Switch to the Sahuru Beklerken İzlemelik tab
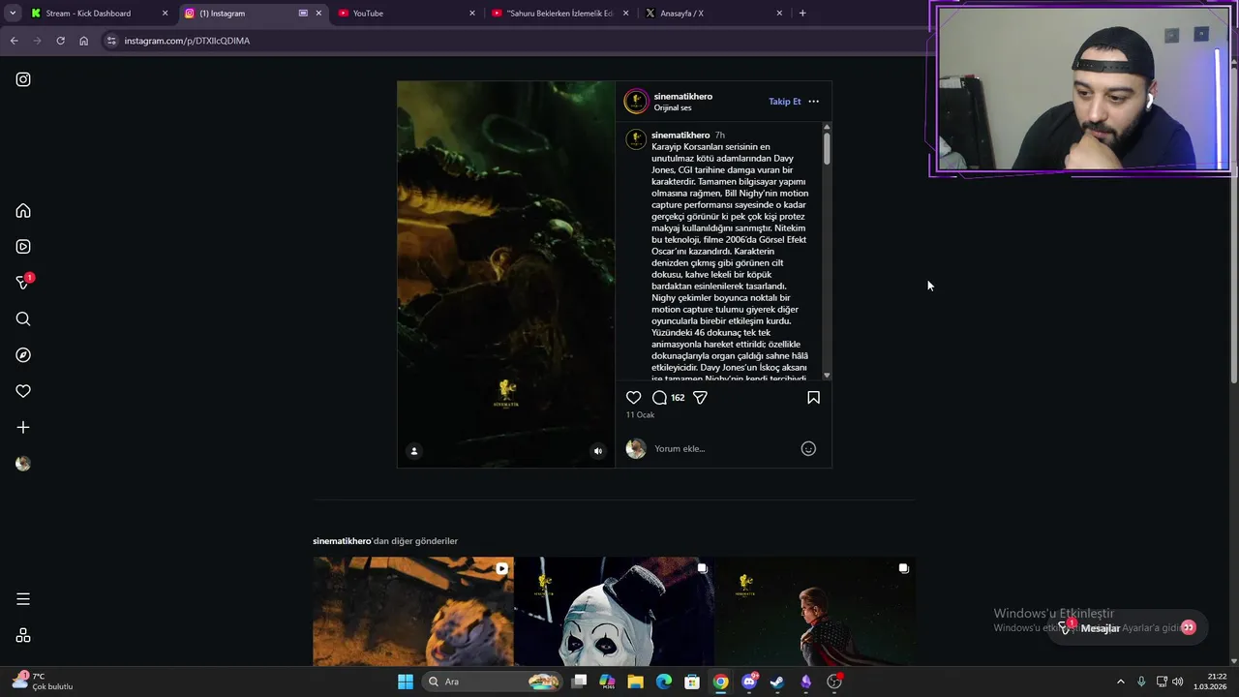The width and height of the screenshot is (1239, 697). click(x=559, y=14)
